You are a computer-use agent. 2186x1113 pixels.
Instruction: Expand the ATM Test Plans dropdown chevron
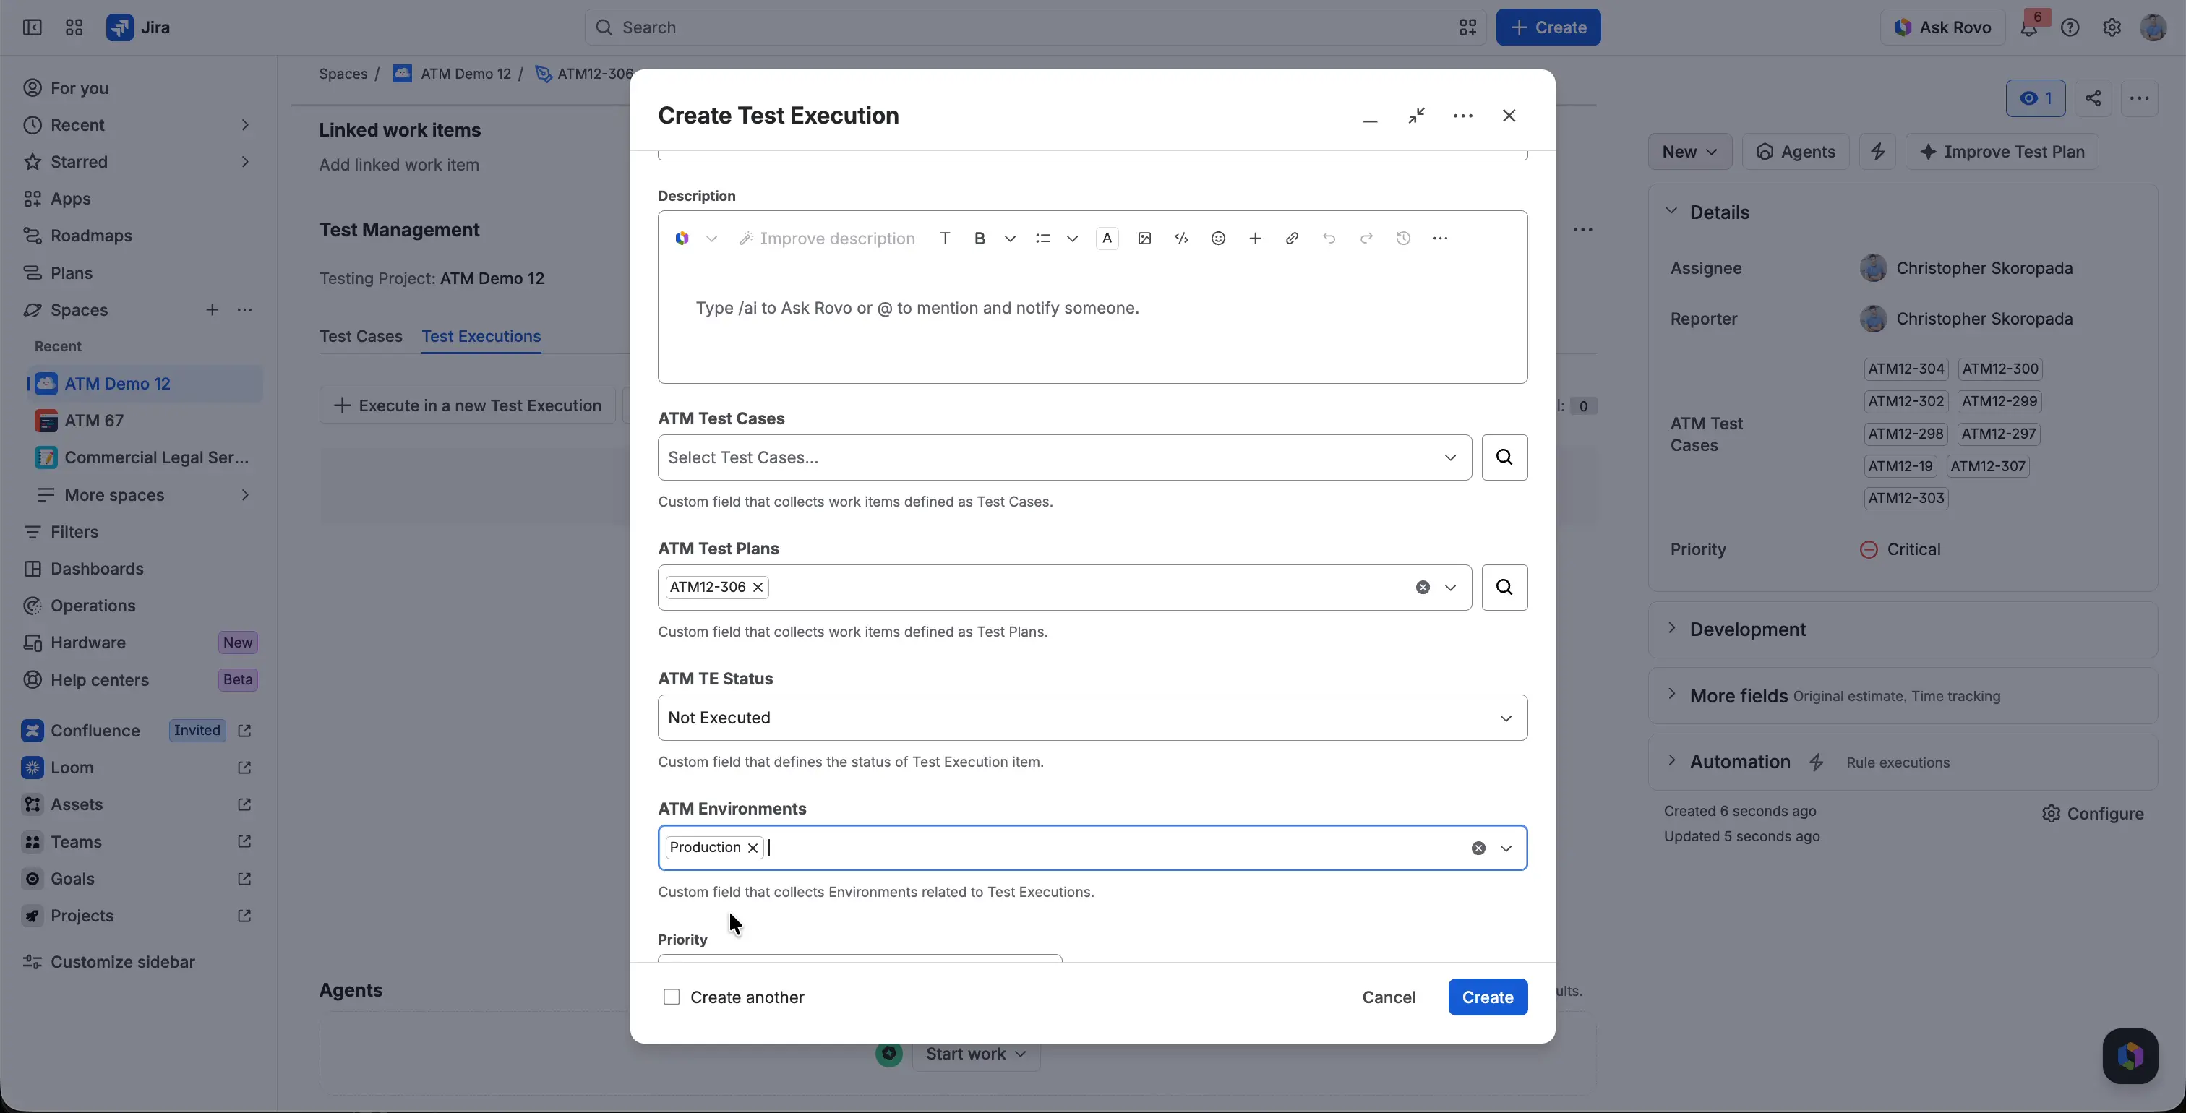(1450, 587)
